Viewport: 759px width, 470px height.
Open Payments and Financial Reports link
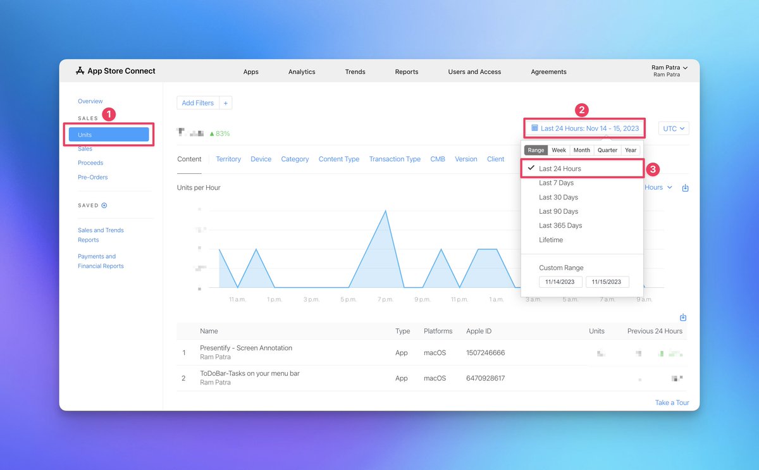101,261
